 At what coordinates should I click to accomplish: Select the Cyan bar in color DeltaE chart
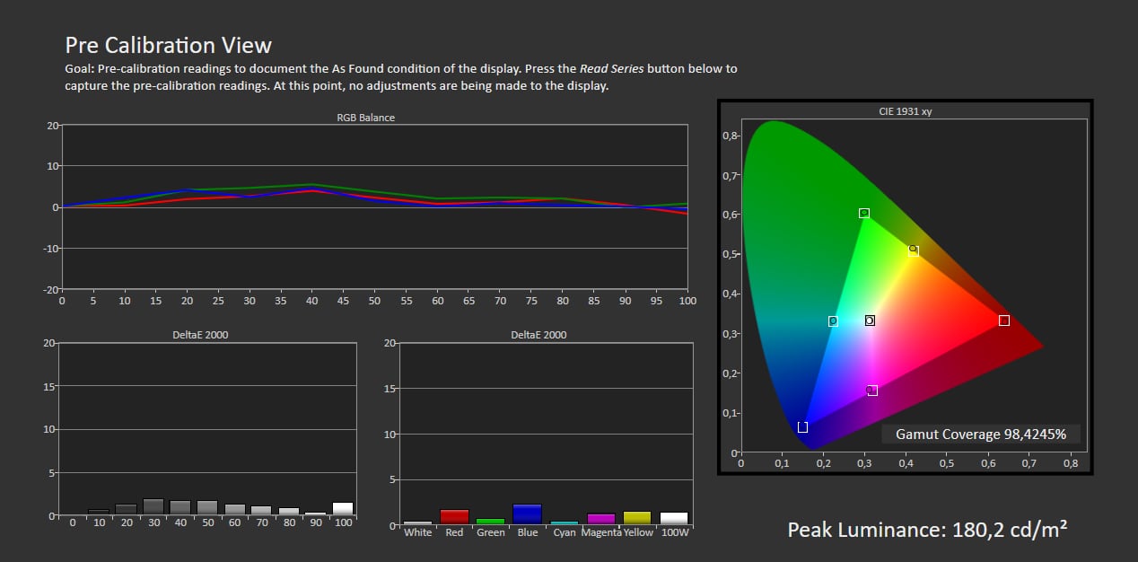tap(565, 522)
